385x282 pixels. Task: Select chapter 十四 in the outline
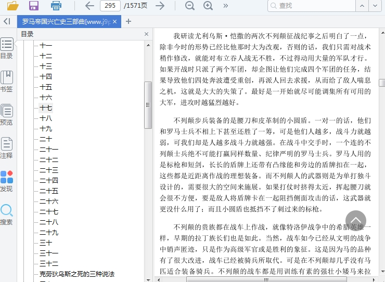point(46,77)
